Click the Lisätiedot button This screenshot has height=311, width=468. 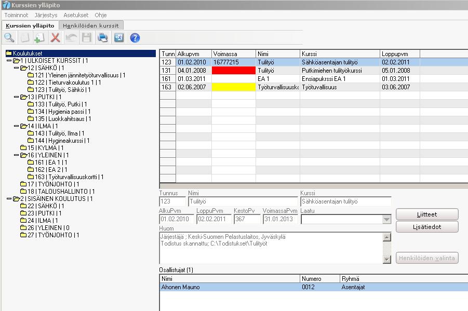click(x=427, y=227)
